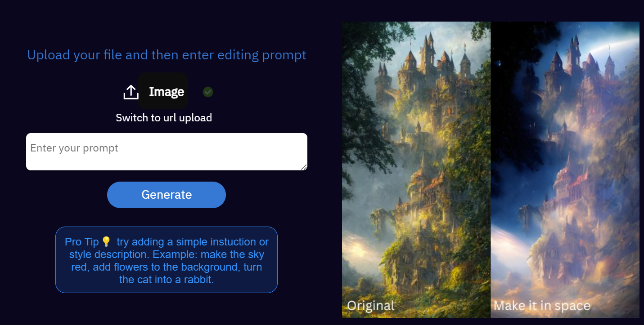The image size is (644, 325).
Task: Open the Image file upload button
Action: [163, 91]
